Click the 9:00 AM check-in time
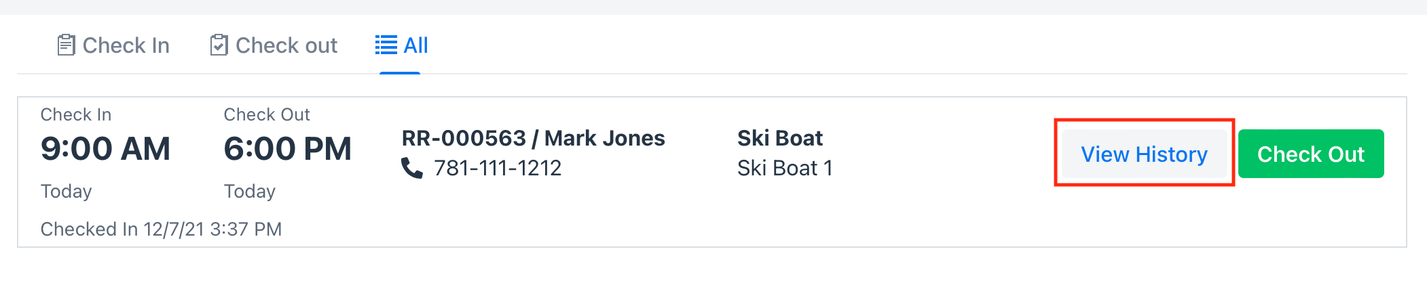This screenshot has height=283, width=1427. [x=105, y=149]
